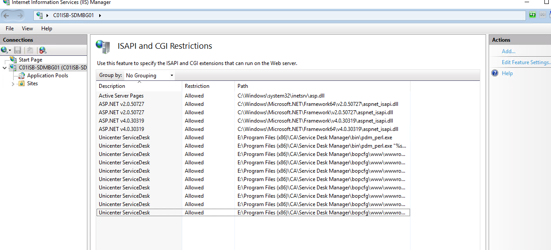The image size is (551, 250).
Task: Select ASP.NET v2.0.50727 row with Framework64 path
Action: (253, 104)
